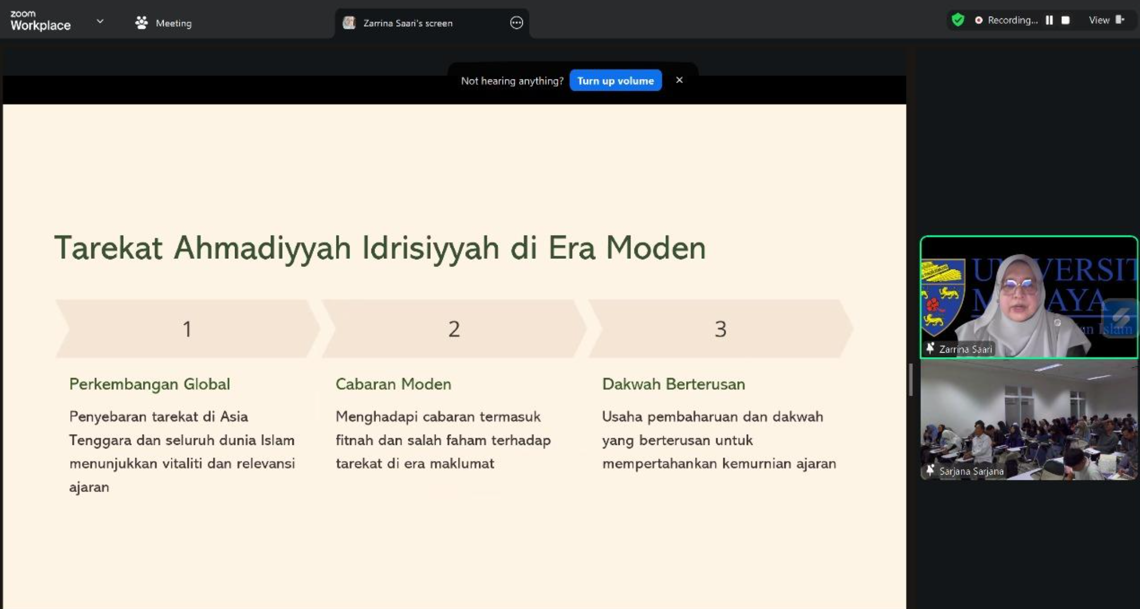Pause the meeting recording

click(1049, 20)
